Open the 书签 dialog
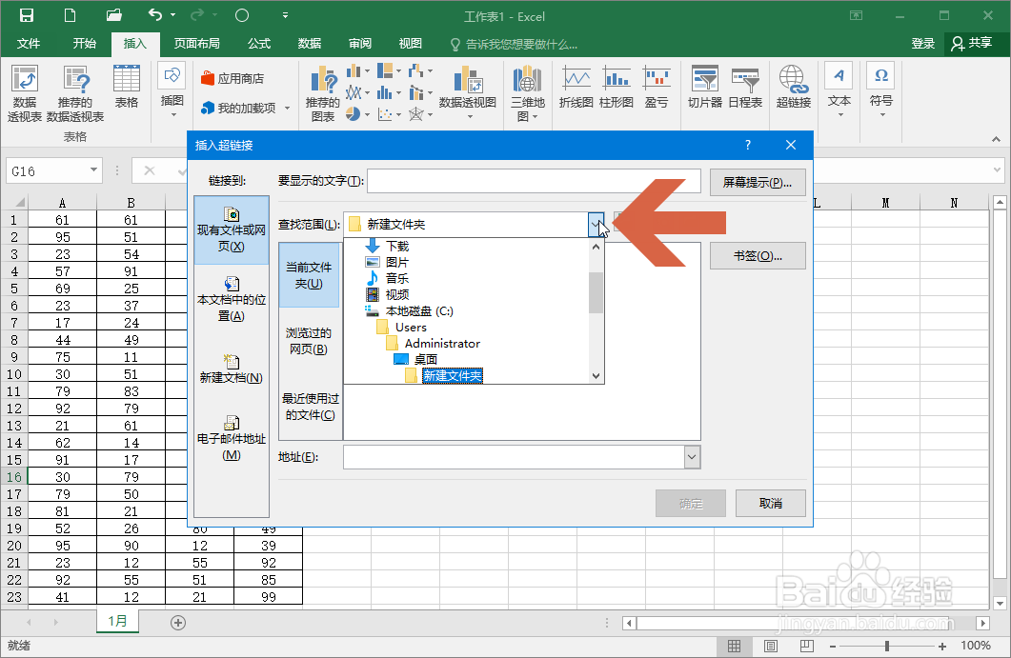 coord(758,255)
